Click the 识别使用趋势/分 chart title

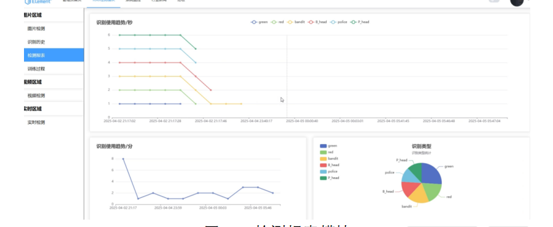coord(114,146)
